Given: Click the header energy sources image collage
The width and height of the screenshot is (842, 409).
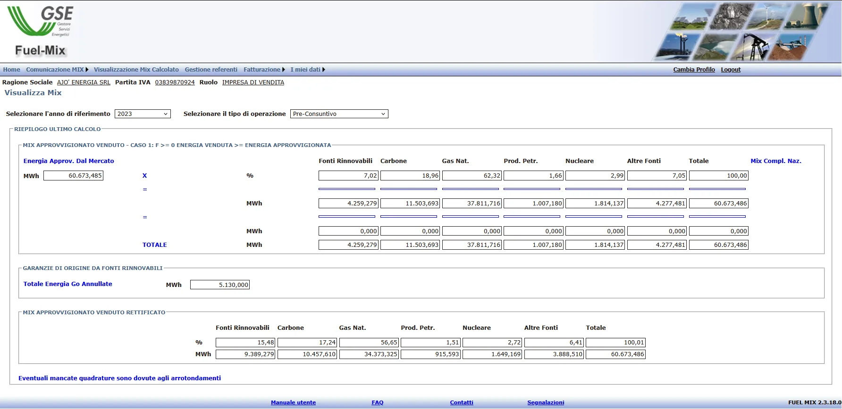Looking at the screenshot, I should (745, 32).
